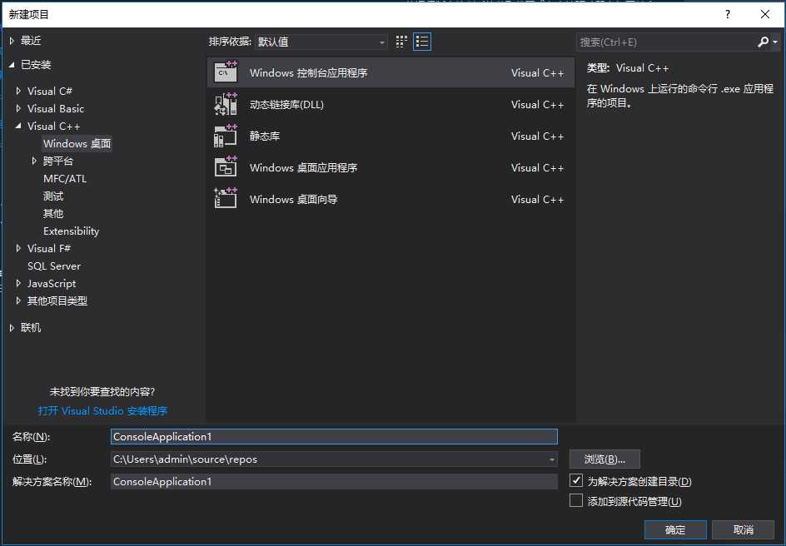Switch to medium icons list view
This screenshot has width=786, height=546.
422,42
